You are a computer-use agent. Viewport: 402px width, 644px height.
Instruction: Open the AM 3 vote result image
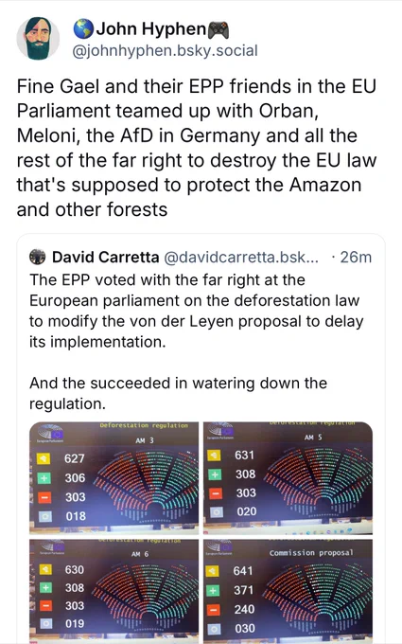coord(114,478)
